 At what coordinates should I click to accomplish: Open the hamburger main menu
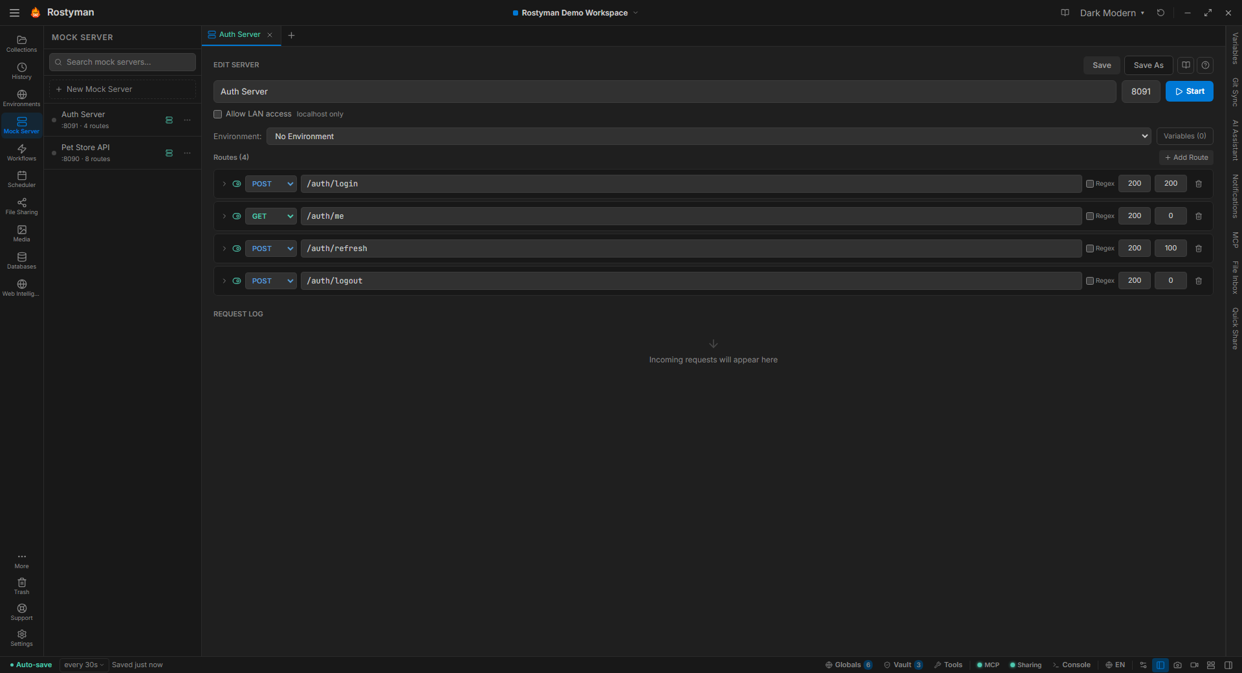pos(14,12)
